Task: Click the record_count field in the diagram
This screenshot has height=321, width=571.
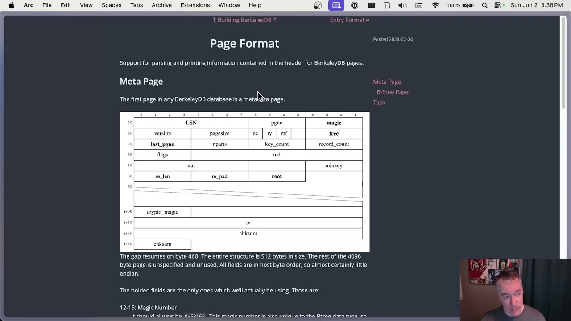Action: (x=334, y=144)
